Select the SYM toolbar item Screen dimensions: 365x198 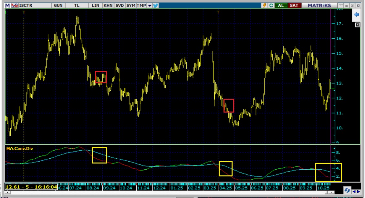(x=131, y=5)
